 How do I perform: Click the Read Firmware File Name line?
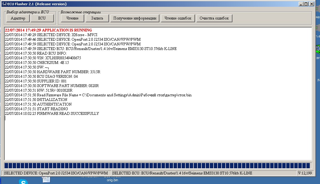[x=98, y=95]
